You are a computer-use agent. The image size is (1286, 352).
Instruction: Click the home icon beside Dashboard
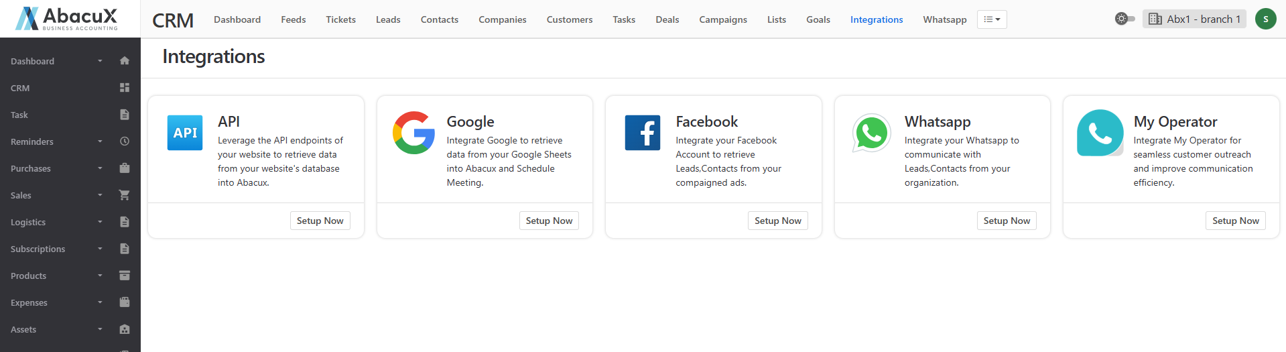[x=124, y=61]
